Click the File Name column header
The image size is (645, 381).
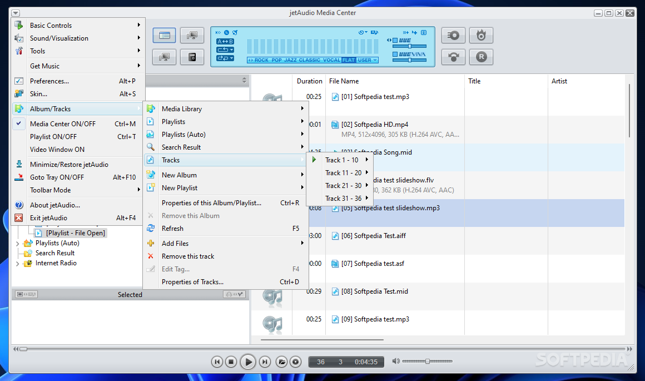pyautogui.click(x=395, y=81)
